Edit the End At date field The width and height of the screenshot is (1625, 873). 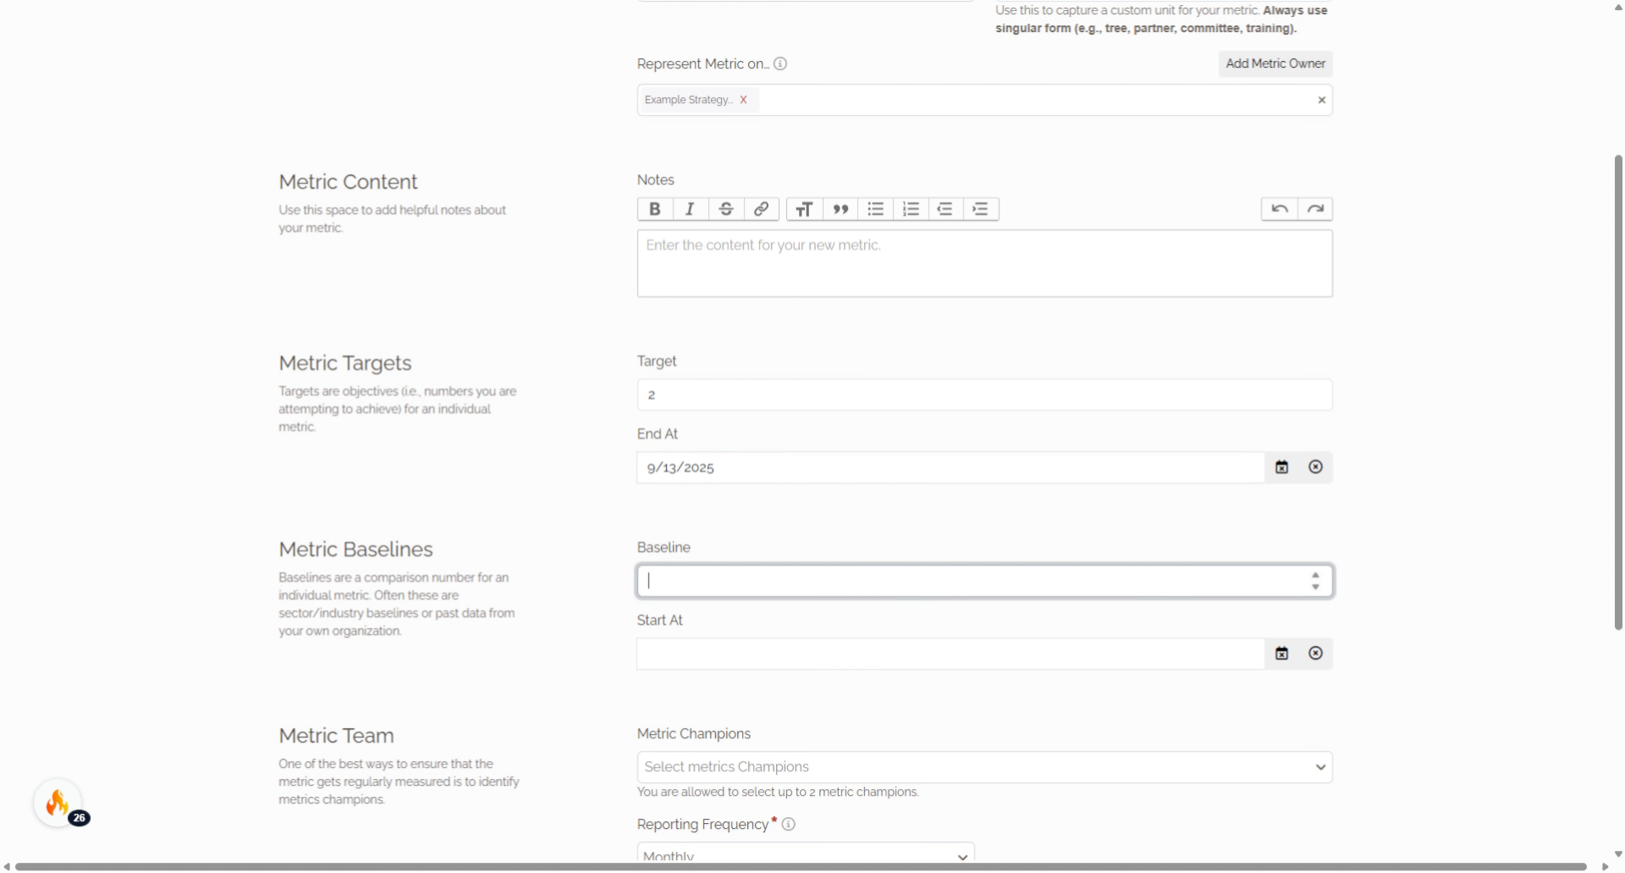tap(951, 467)
